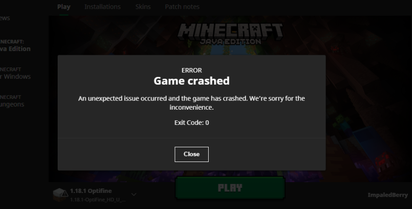Click the Close button in crash dialog
412x209 pixels.
192,154
